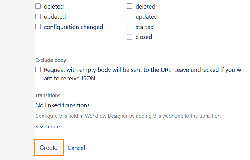250x160 pixels.
Task: Enable the configuration changed checkbox
Action: pos(38,27)
